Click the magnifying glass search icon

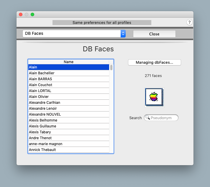(x=147, y=118)
